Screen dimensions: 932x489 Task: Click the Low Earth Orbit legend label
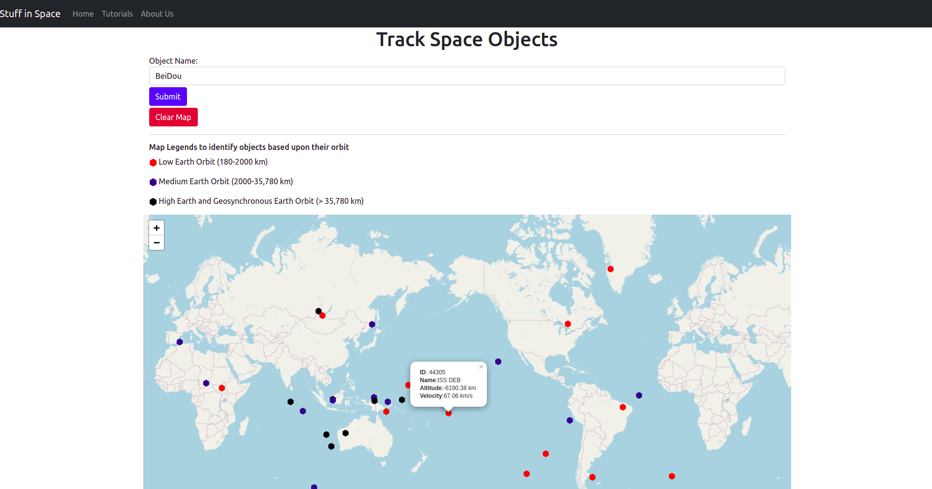click(x=213, y=162)
